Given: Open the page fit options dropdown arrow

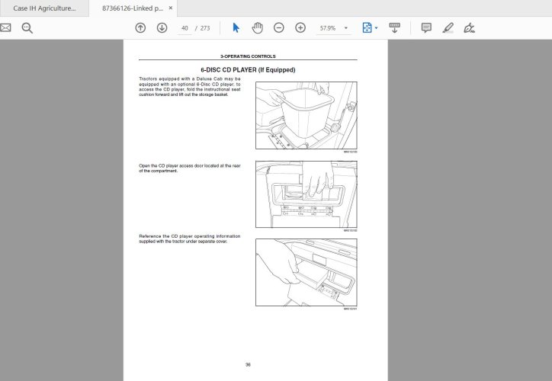Looking at the screenshot, I should click(377, 28).
